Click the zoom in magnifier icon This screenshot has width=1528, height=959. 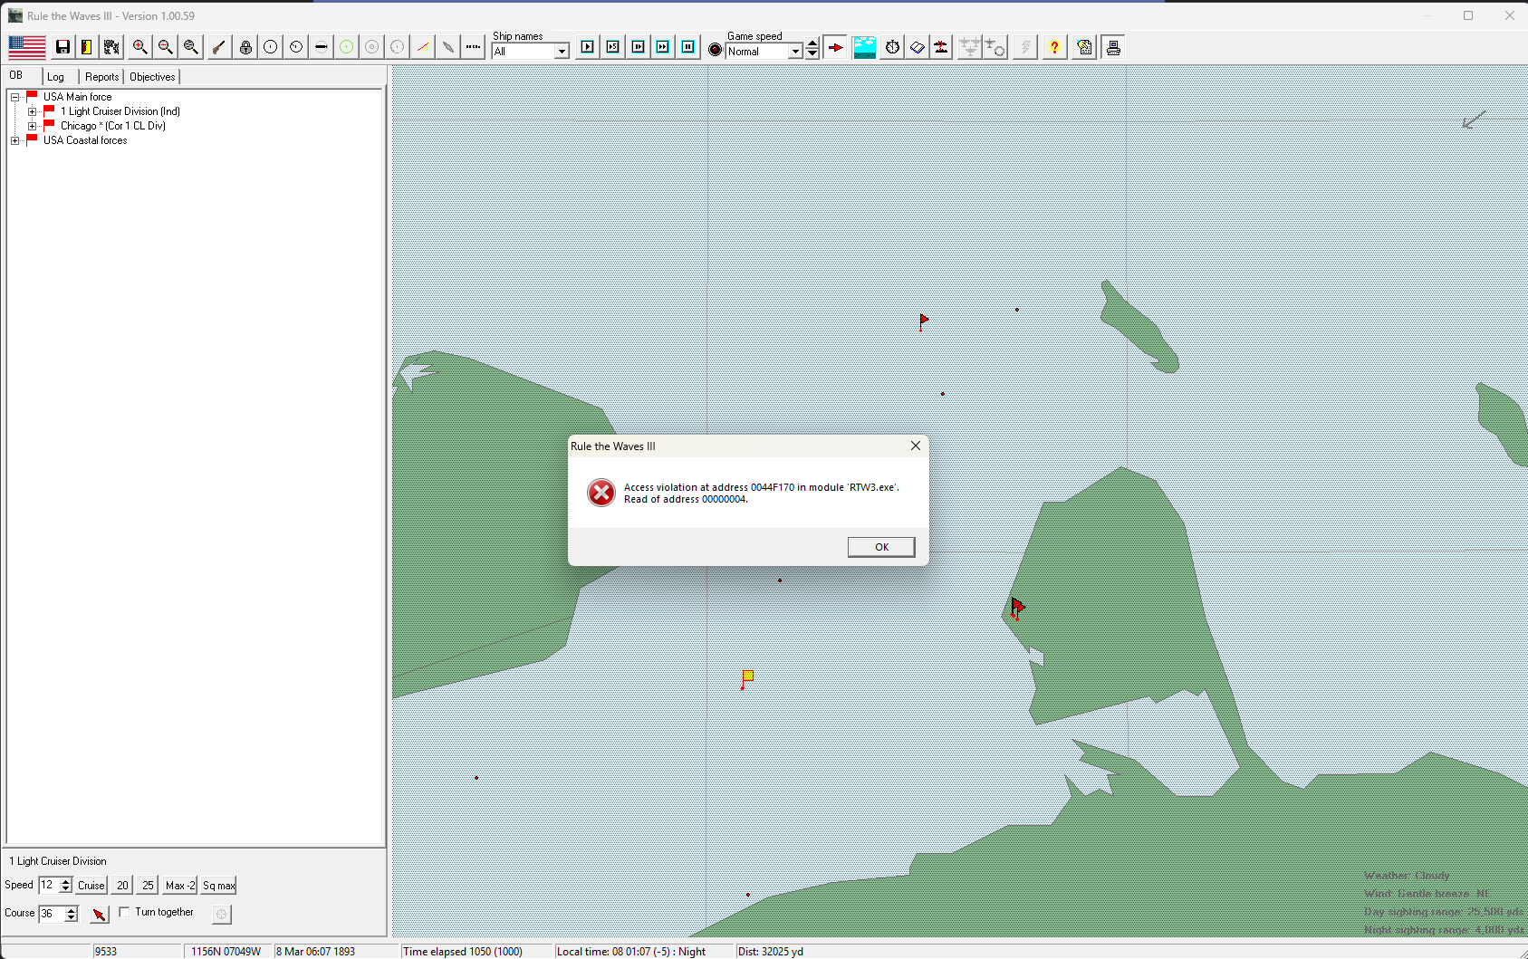coord(139,47)
